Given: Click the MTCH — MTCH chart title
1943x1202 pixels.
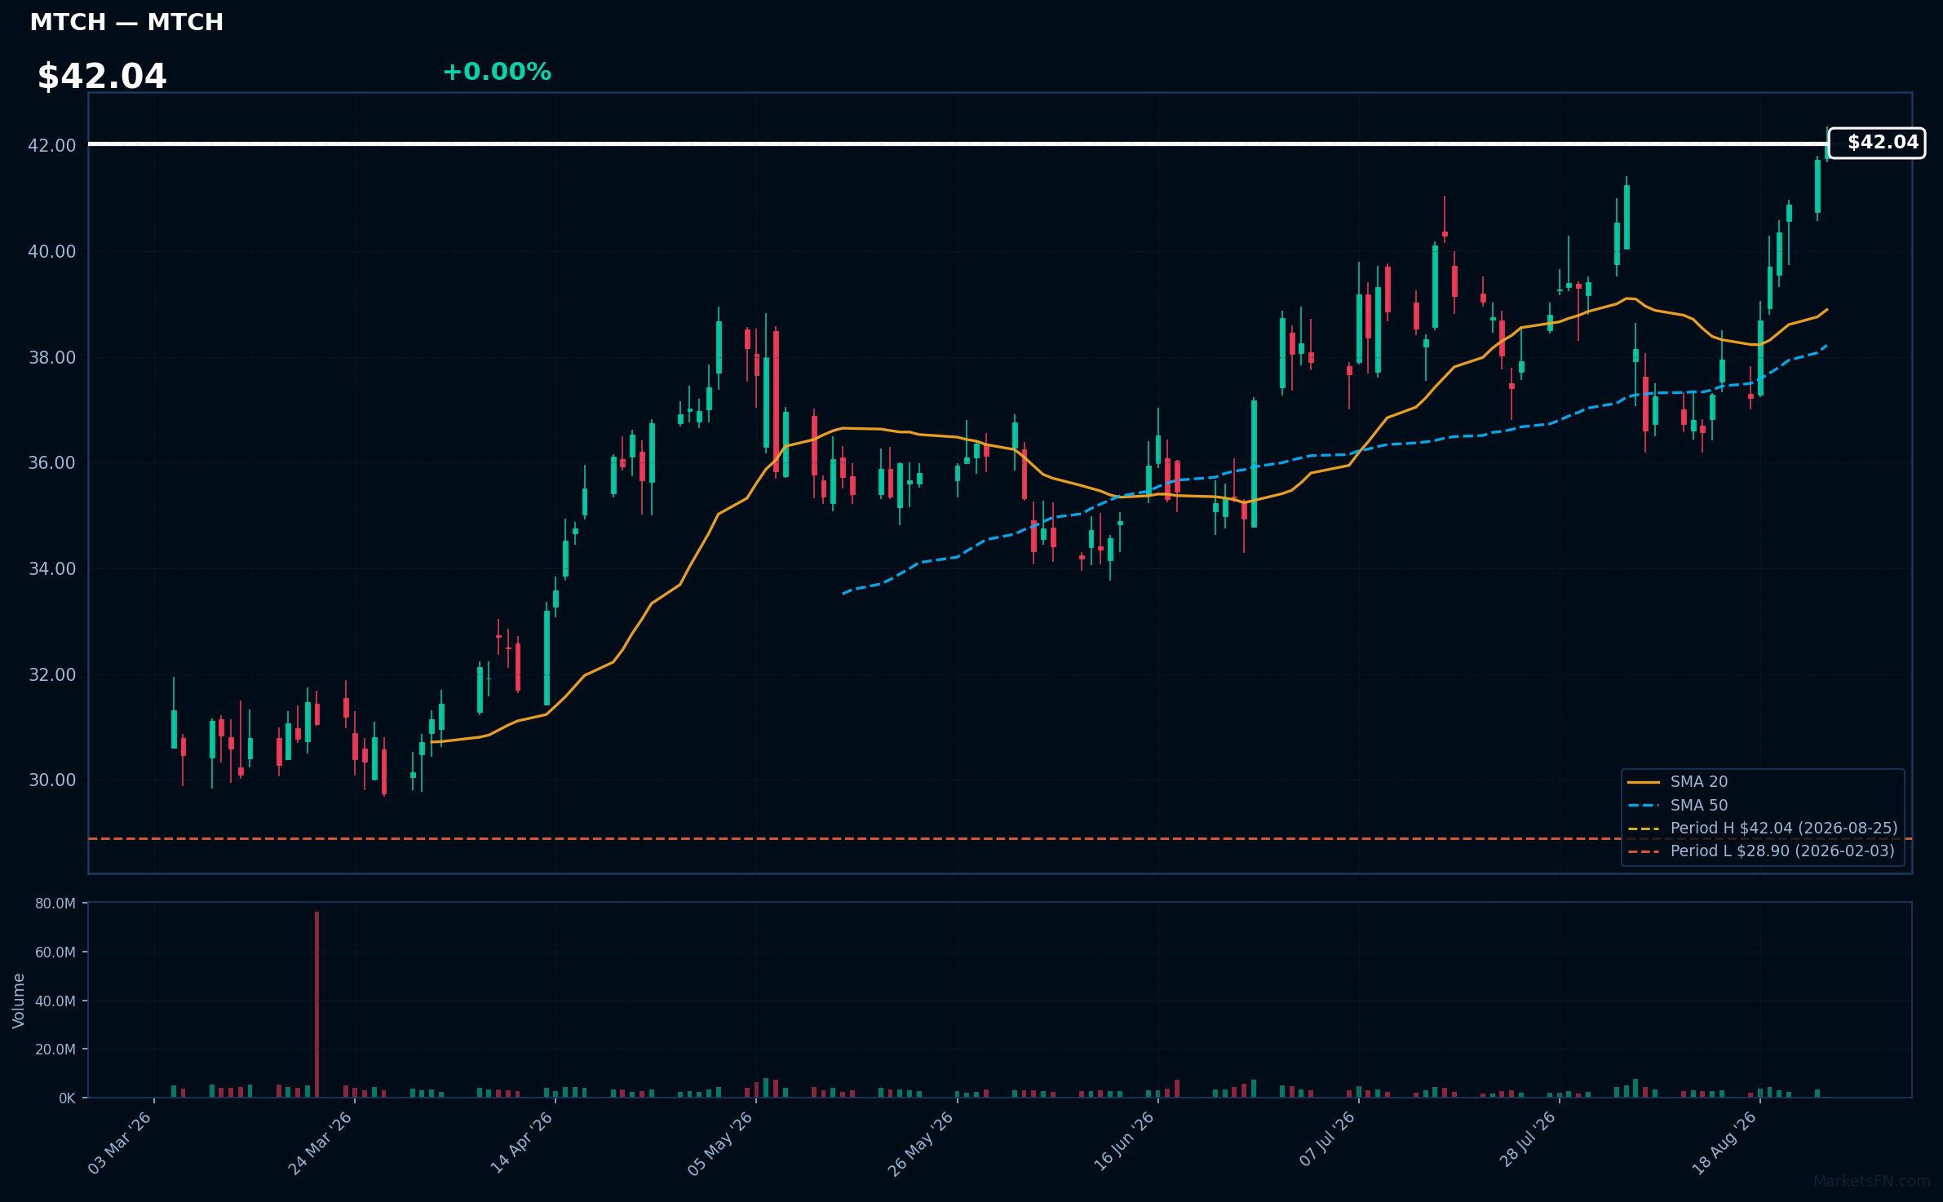Looking at the screenshot, I should pyautogui.click(x=126, y=22).
